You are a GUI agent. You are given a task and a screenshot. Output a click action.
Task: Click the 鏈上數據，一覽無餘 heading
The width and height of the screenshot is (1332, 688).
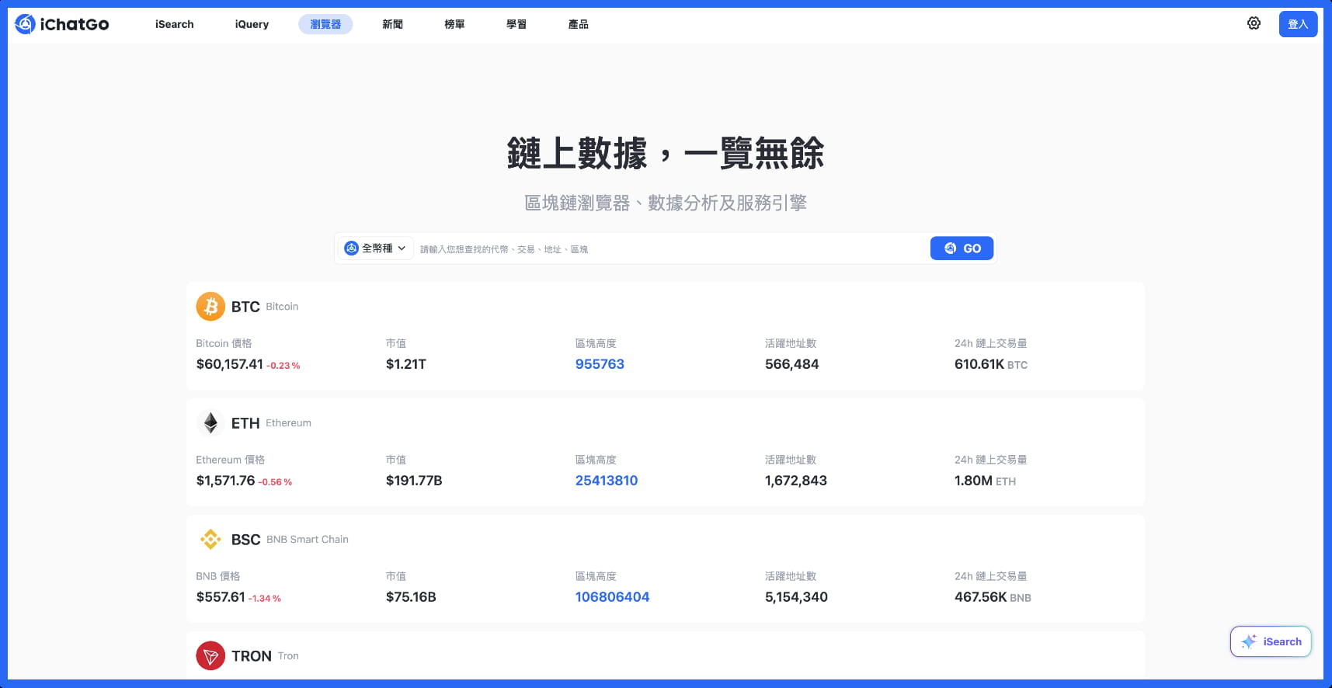pyautogui.click(x=666, y=153)
